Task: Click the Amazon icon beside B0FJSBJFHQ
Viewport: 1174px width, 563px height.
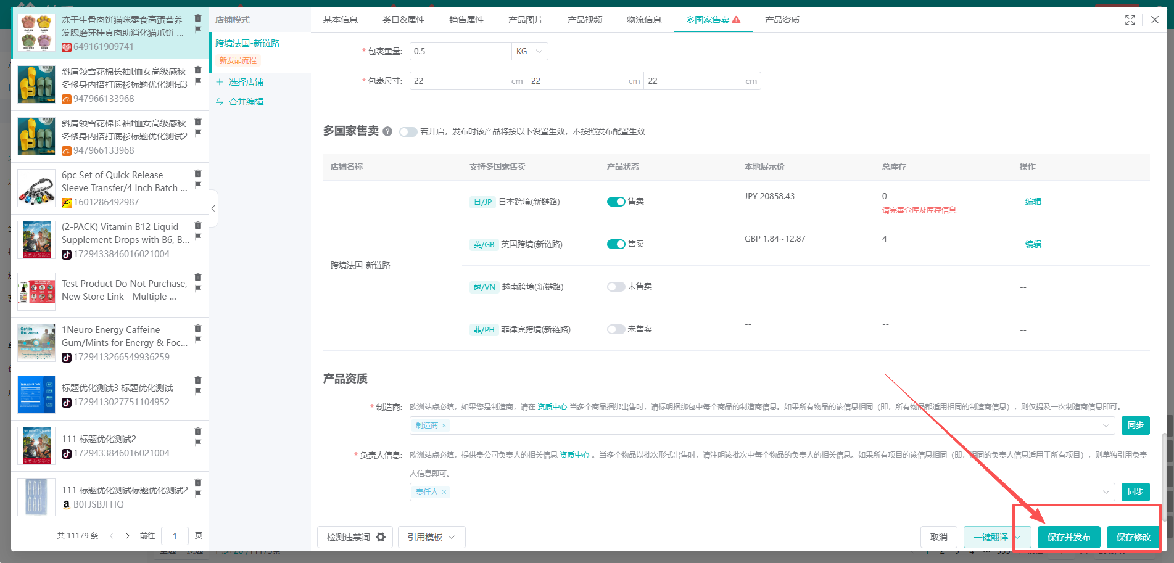Action: pyautogui.click(x=67, y=504)
